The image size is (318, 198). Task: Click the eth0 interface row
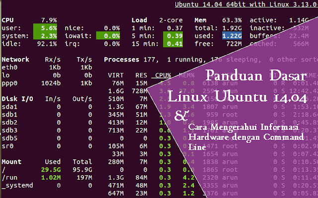pos(47,67)
